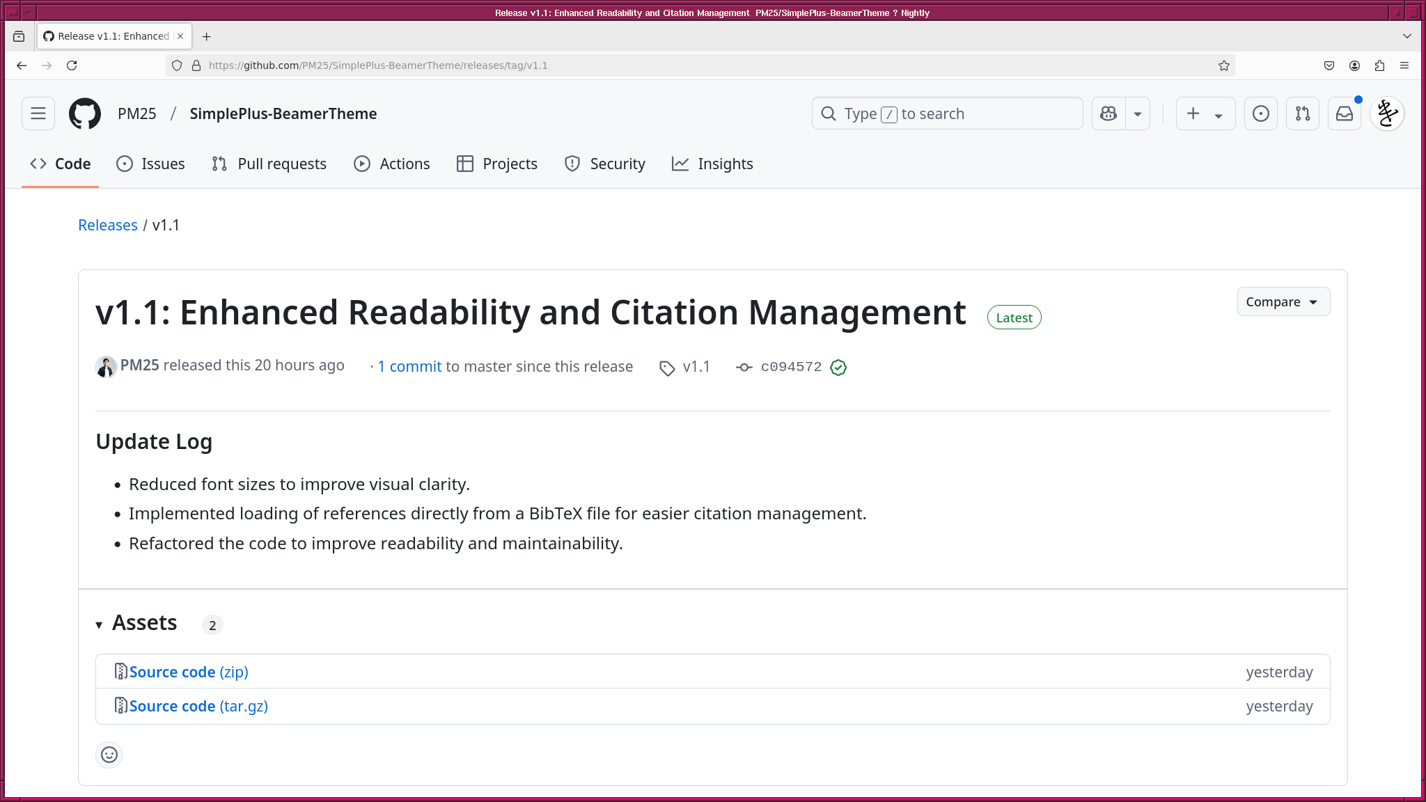Open the Issues shortcut icon in the header
Screen dimensions: 1426x802
pos(1260,113)
